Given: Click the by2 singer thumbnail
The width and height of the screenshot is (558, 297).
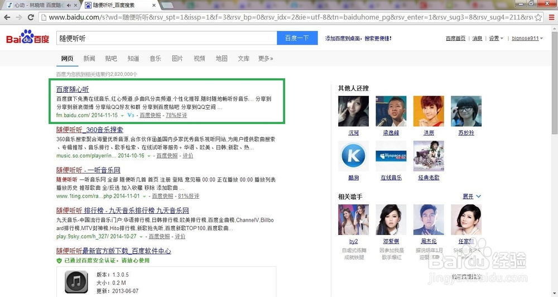Looking at the screenshot, I should [x=353, y=220].
